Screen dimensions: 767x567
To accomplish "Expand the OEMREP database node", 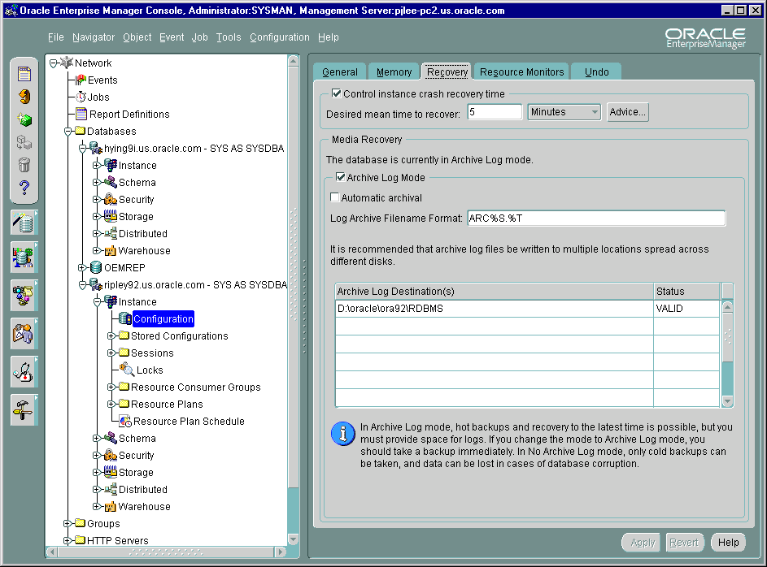I will click(82, 268).
